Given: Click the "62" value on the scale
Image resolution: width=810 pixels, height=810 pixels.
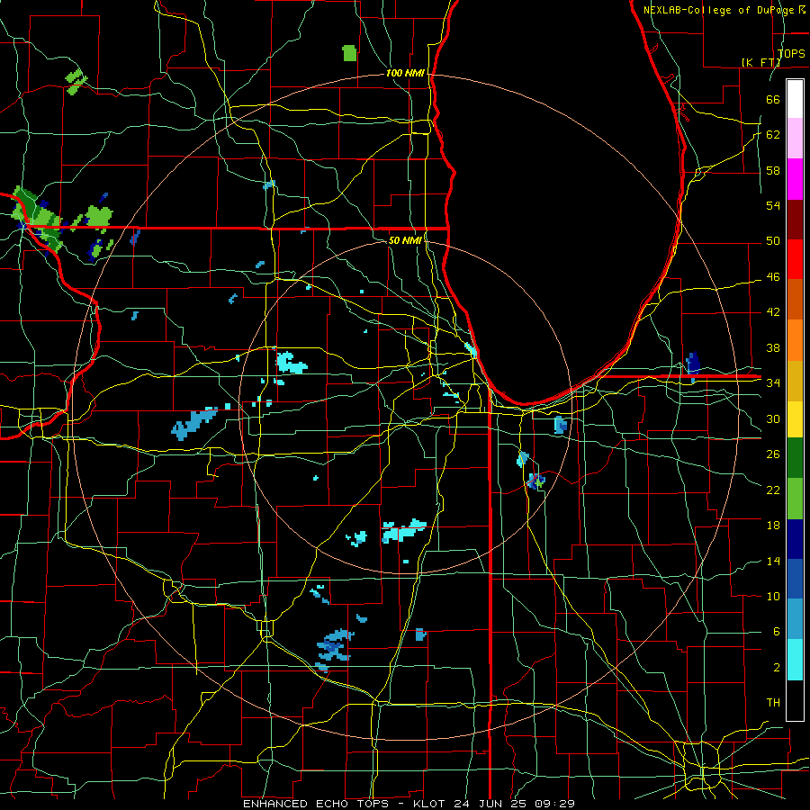Looking at the screenshot, I should 773,135.
